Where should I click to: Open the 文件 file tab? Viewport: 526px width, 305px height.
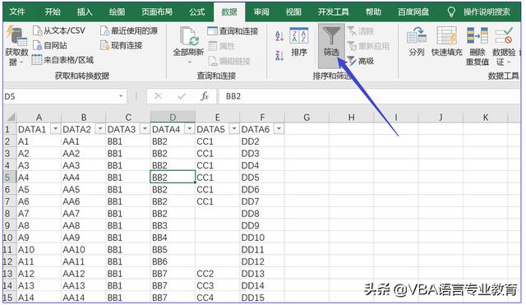click(17, 12)
